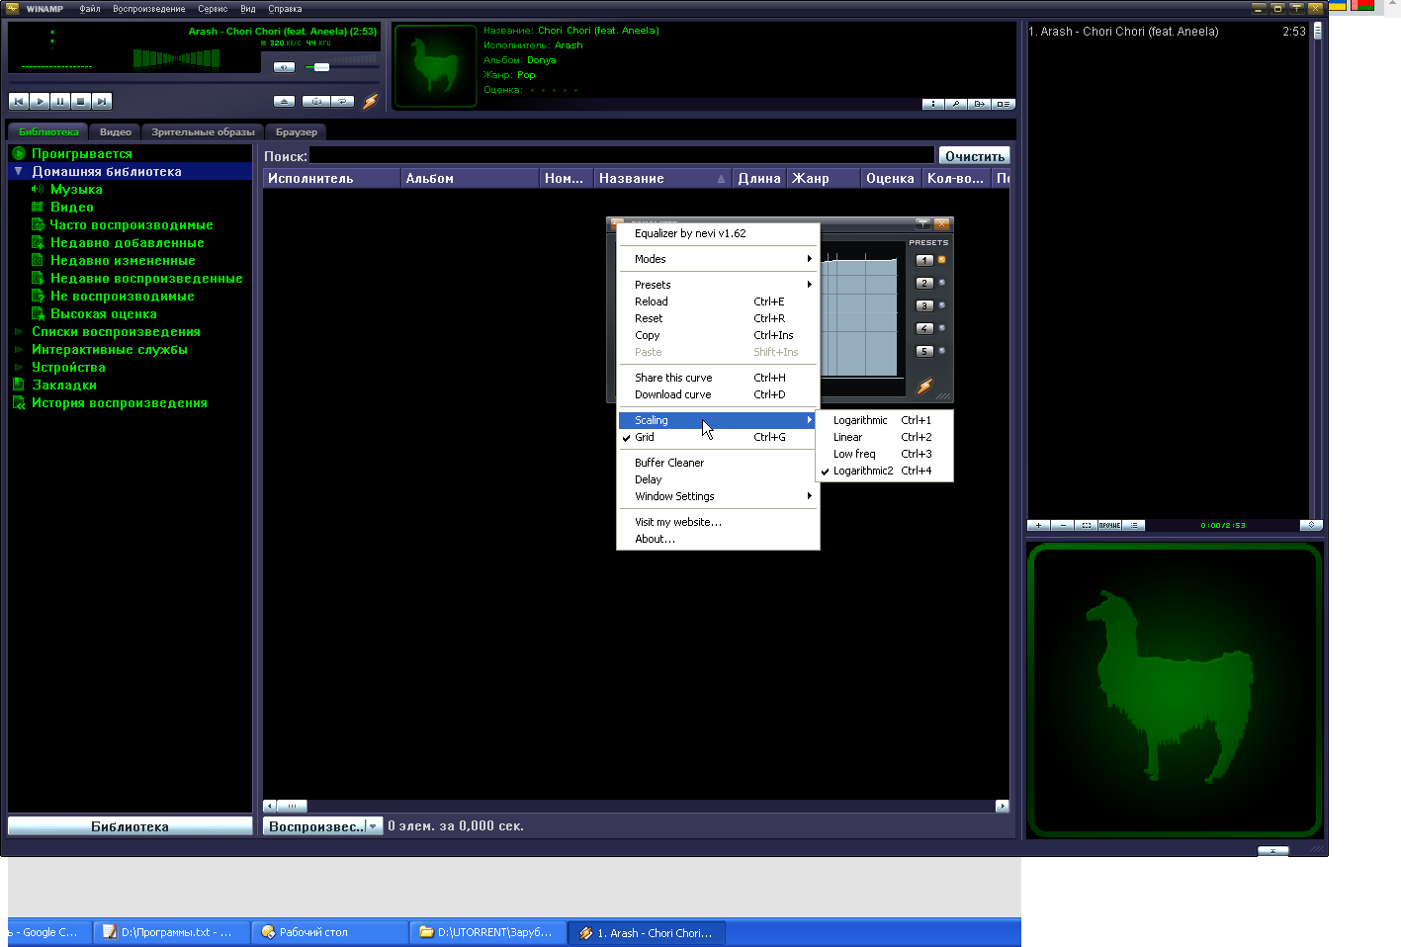
Task: Click the Библиотека button at bottom
Action: click(130, 826)
